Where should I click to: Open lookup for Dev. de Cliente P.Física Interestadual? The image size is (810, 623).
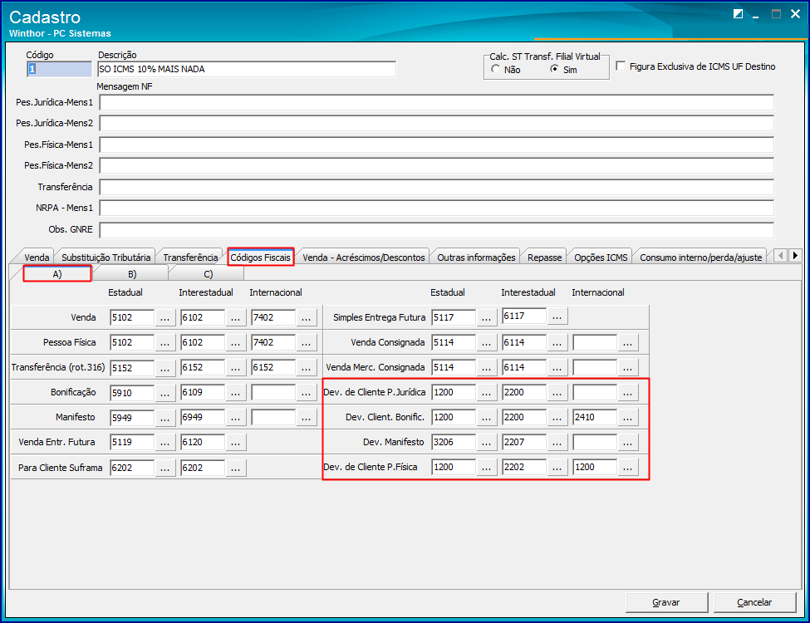(557, 468)
